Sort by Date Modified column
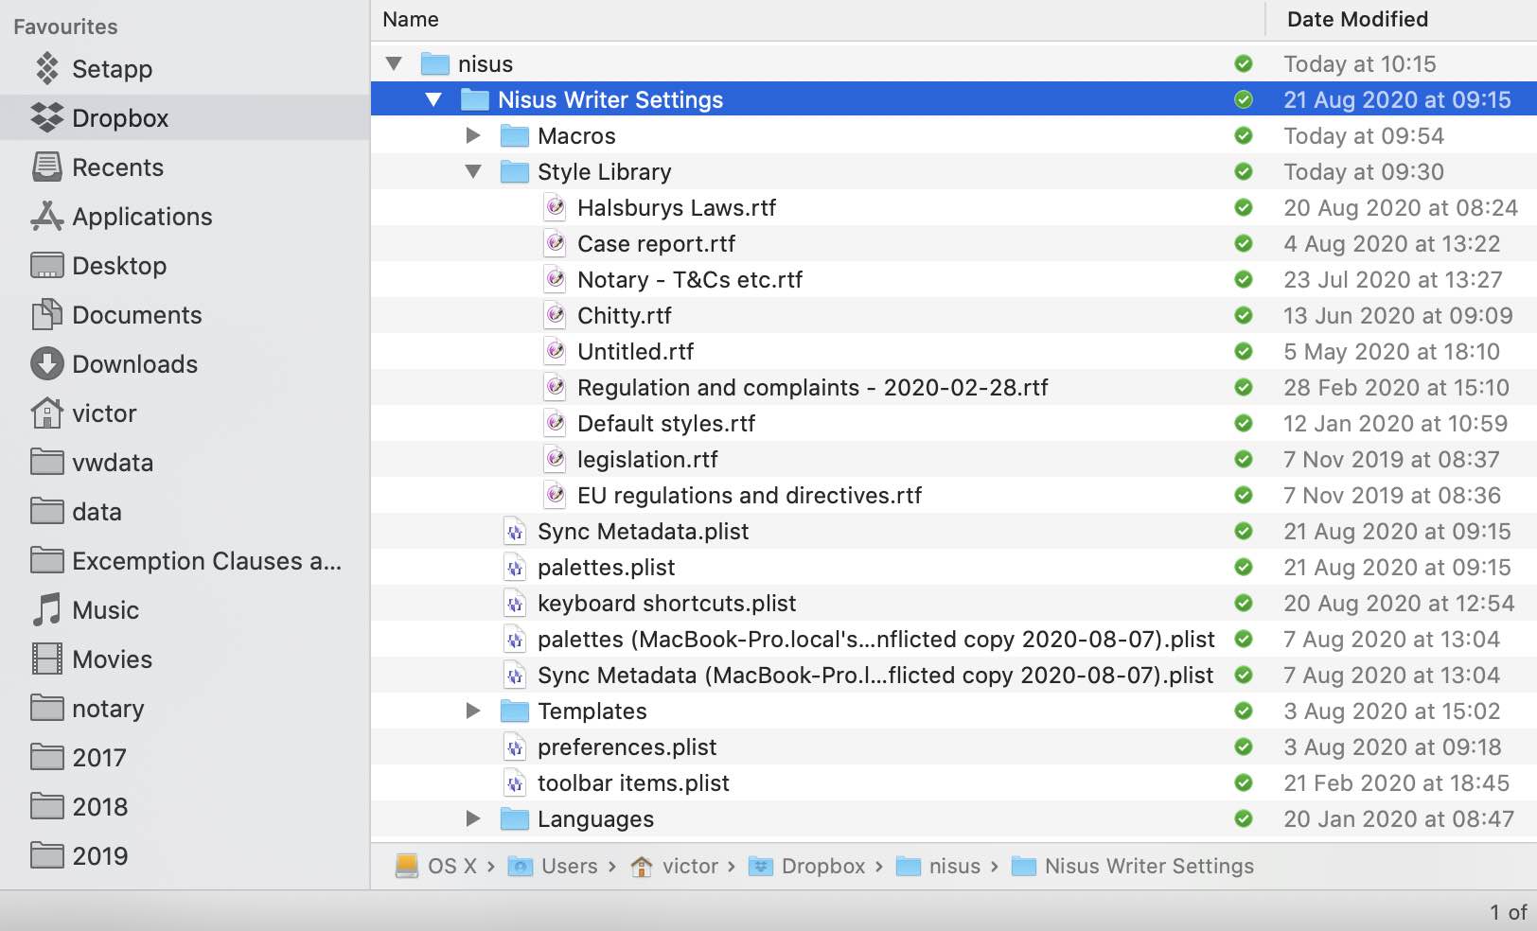The height and width of the screenshot is (931, 1537). coord(1357,19)
